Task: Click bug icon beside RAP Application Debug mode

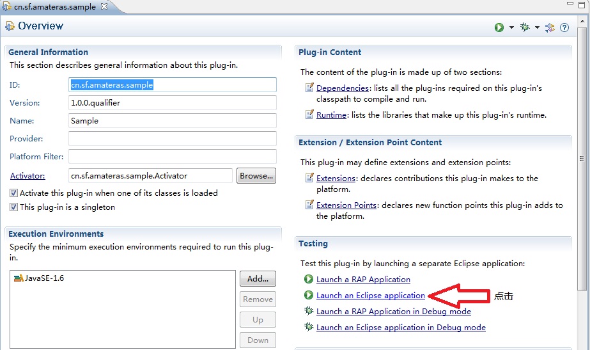Action: [x=309, y=311]
